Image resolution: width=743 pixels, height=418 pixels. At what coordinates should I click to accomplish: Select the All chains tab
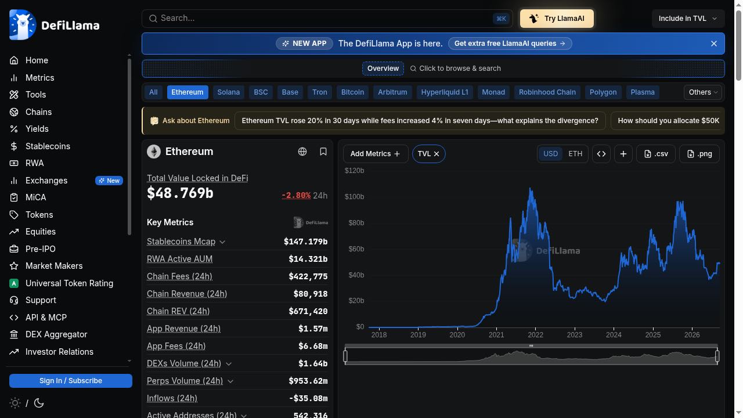coord(153,92)
